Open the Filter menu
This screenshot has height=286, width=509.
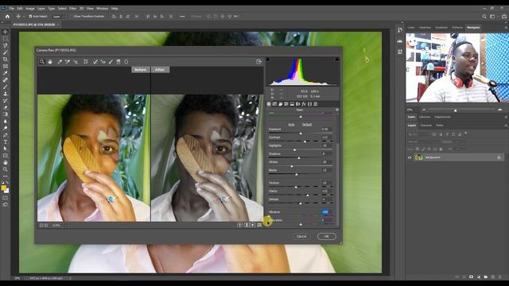tap(72, 8)
